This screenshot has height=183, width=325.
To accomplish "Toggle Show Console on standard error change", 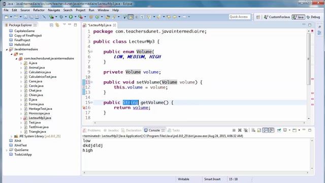I will [271, 130].
